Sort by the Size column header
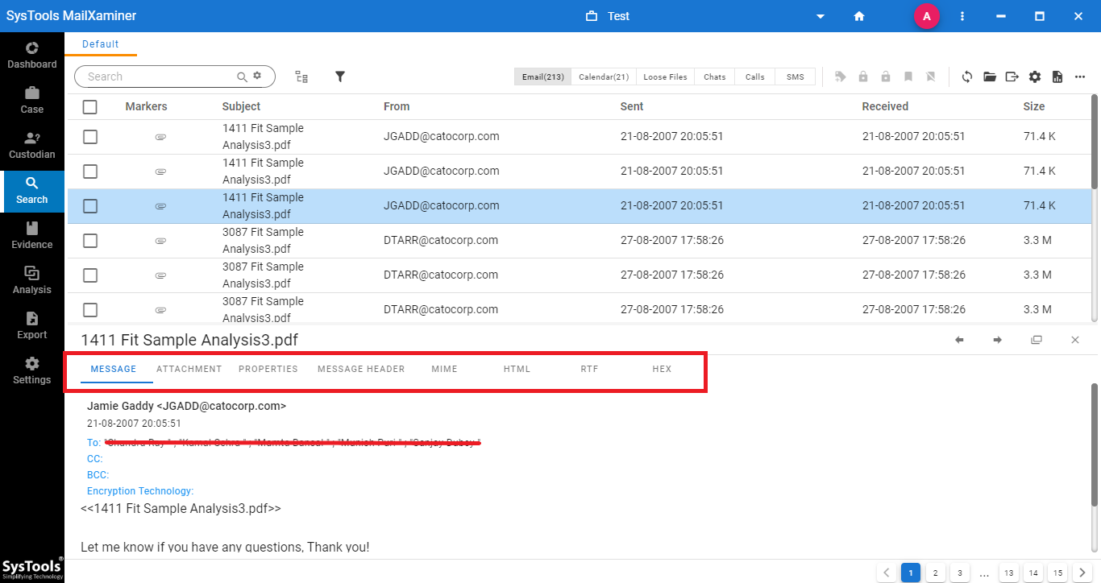 pyautogui.click(x=1034, y=106)
